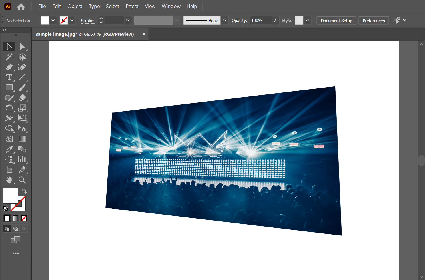Click the Document Setup button
425x280 pixels.
point(336,21)
